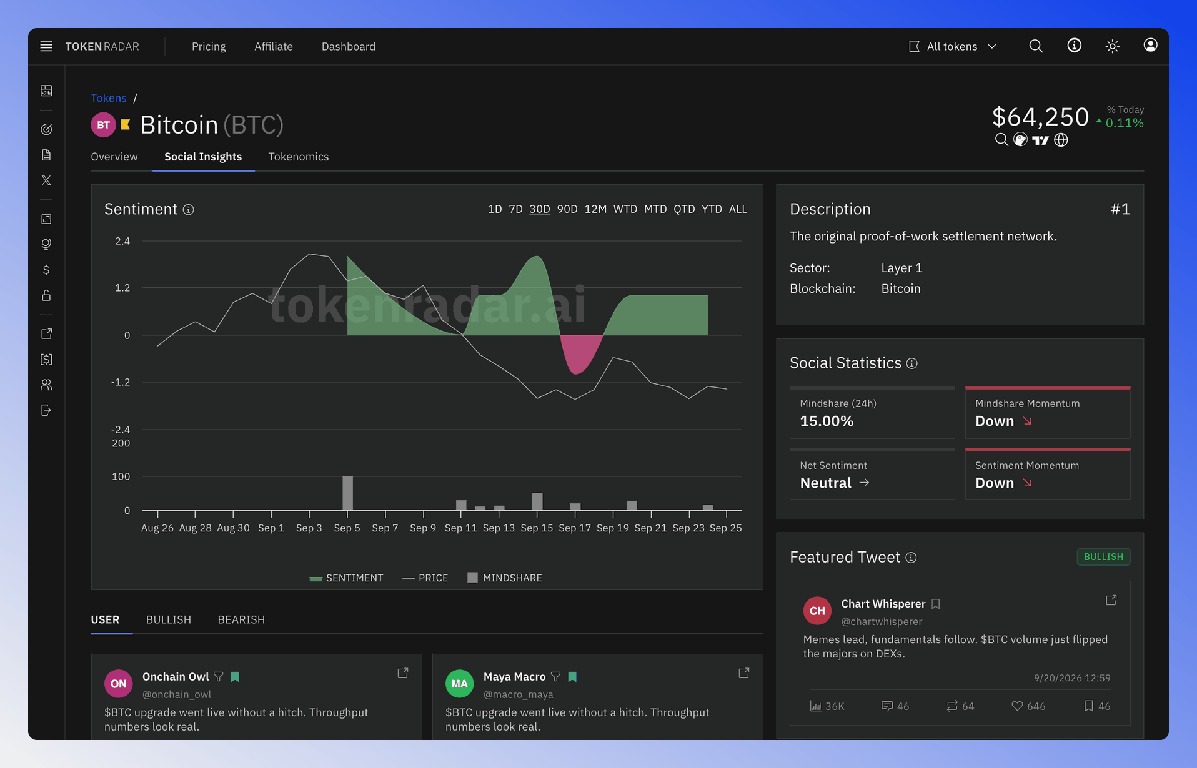Set sentiment range to 1D
The height and width of the screenshot is (768, 1197).
click(495, 209)
